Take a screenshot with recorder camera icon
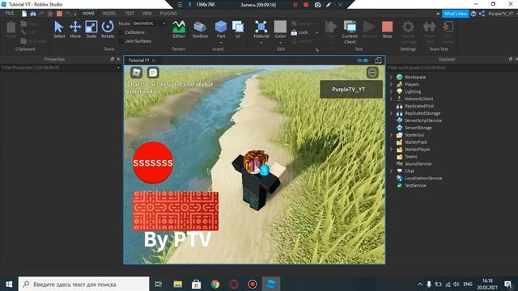Image resolution: width=518 pixels, height=291 pixels. [x=317, y=5]
